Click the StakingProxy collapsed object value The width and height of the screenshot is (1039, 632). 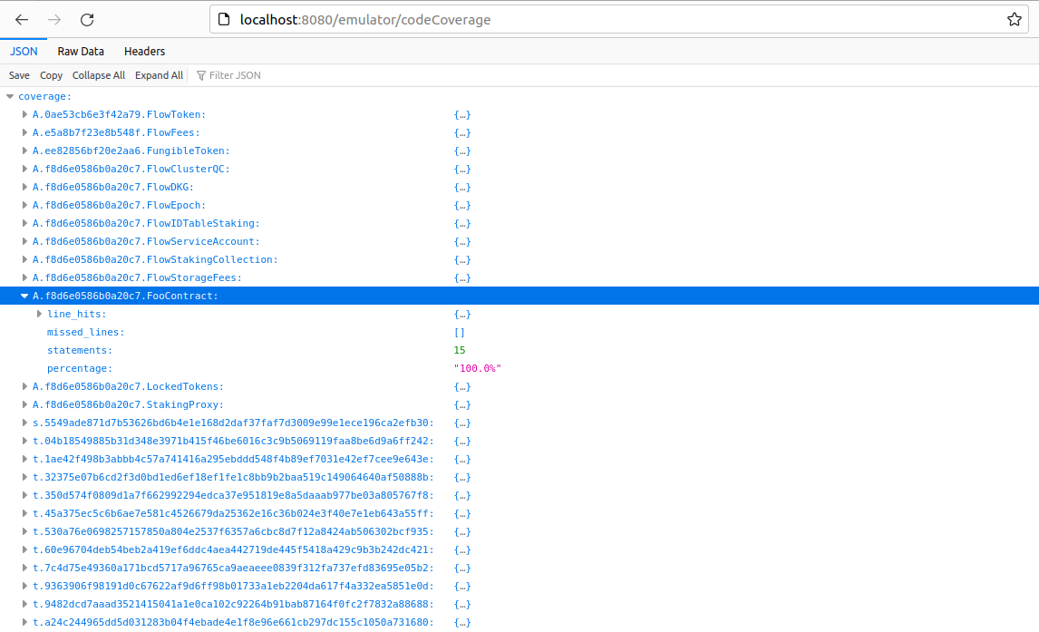click(x=462, y=404)
